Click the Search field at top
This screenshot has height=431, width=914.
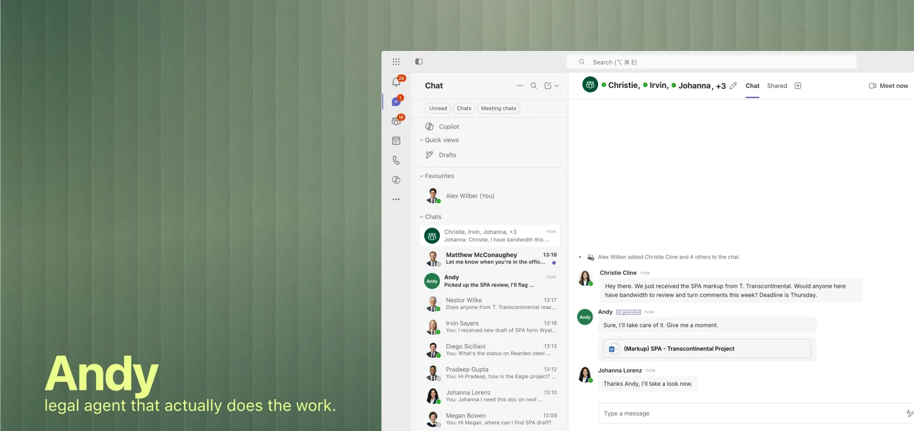point(712,62)
